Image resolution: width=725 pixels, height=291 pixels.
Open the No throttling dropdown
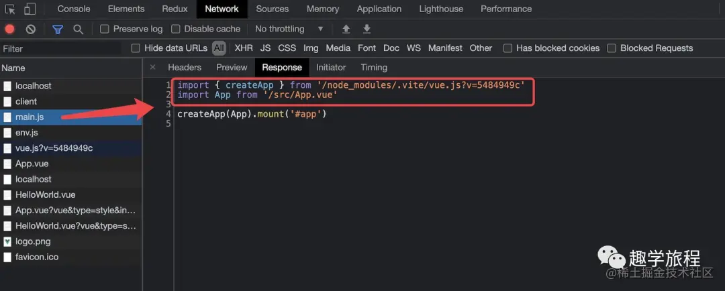click(289, 29)
